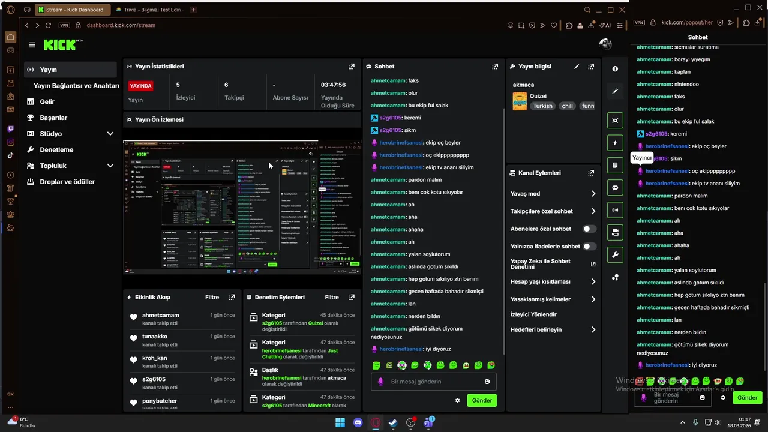Viewport: 768px width, 432px height.
Task: Toggle the lightning activity widget icon
Action: coord(615,143)
